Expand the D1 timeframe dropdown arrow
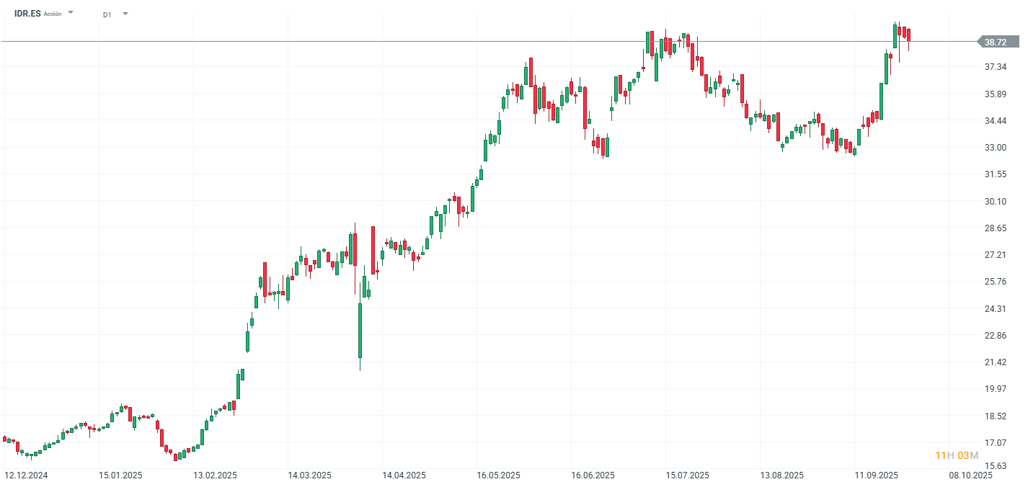 125,14
